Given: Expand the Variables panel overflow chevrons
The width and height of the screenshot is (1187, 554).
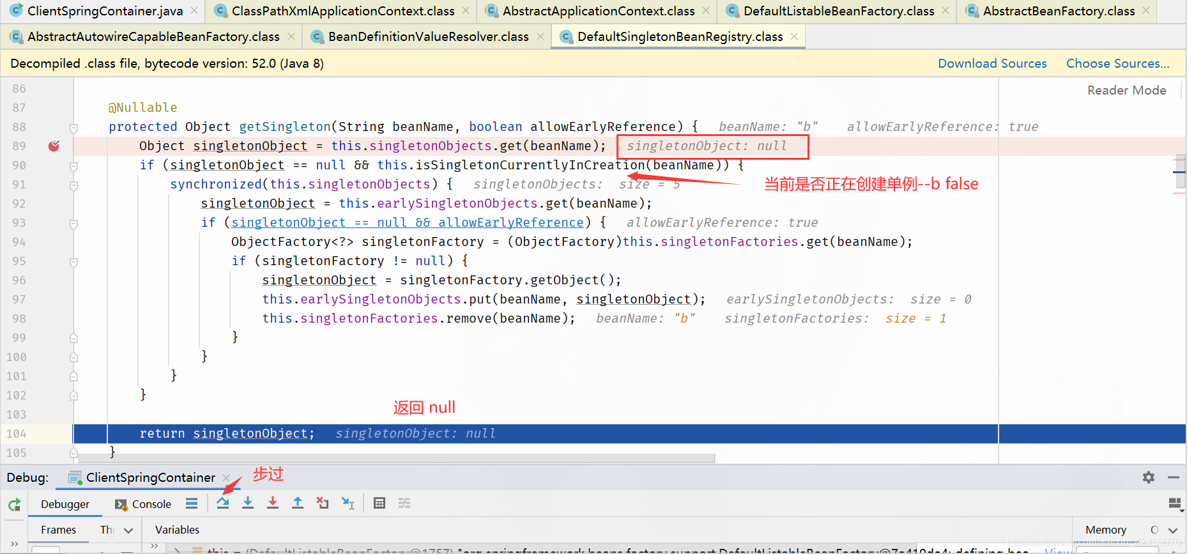Looking at the screenshot, I should pyautogui.click(x=154, y=546).
